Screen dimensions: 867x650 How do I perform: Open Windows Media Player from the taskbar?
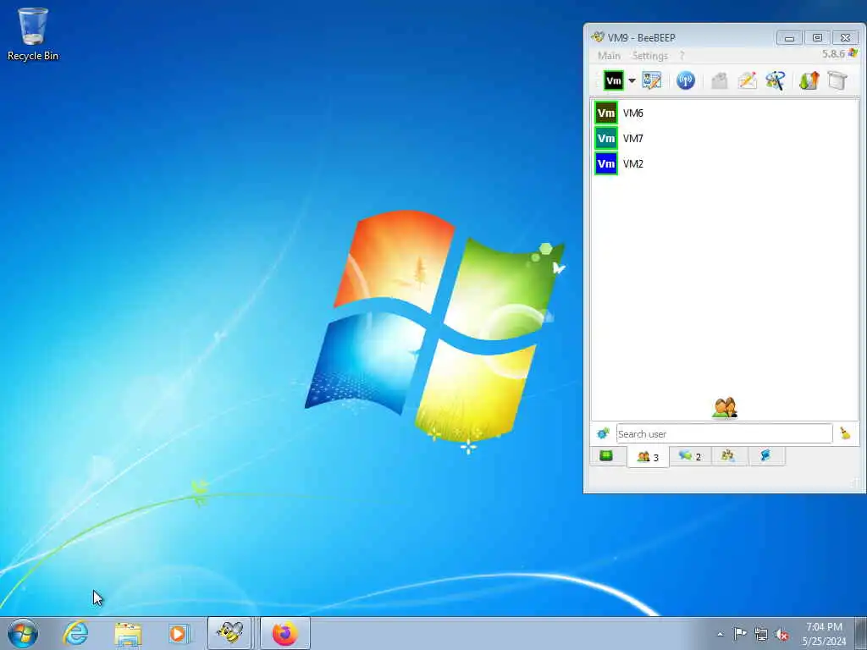tap(179, 633)
